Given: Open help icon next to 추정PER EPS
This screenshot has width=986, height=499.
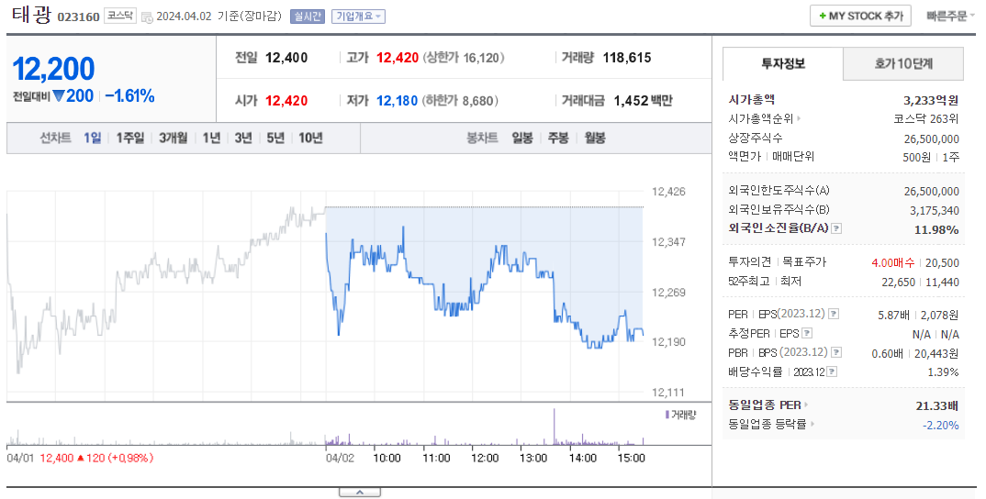Looking at the screenshot, I should click(807, 334).
